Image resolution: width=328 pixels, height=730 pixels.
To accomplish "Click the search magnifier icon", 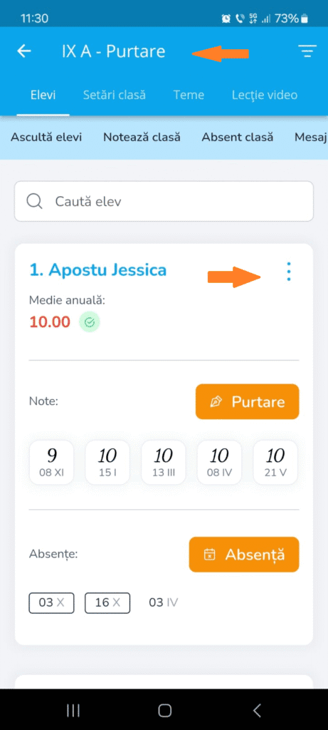I will click(x=34, y=201).
